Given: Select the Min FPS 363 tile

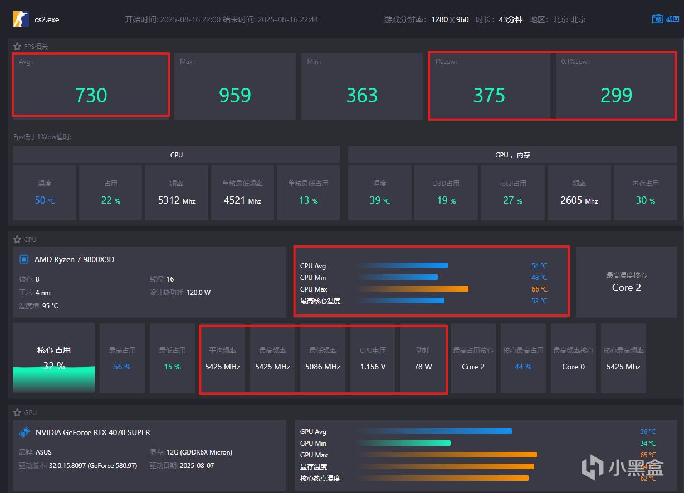Looking at the screenshot, I should (x=362, y=86).
